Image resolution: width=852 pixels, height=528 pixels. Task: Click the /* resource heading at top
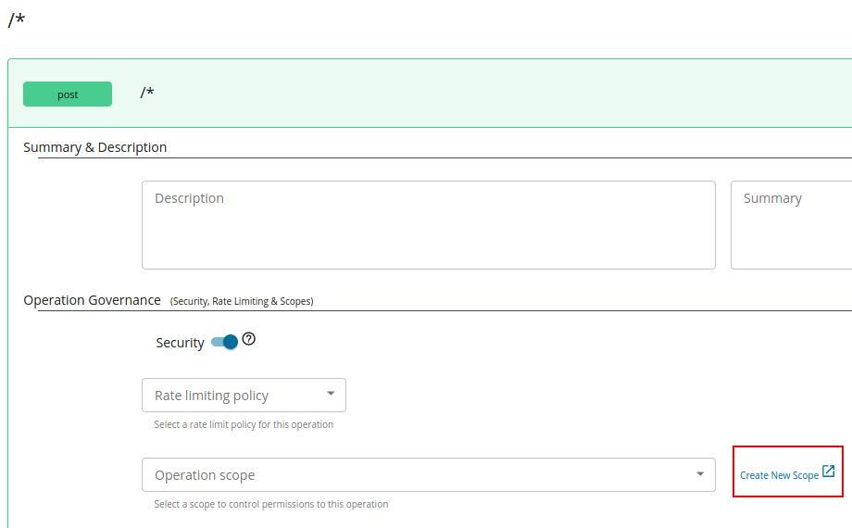coord(17,20)
